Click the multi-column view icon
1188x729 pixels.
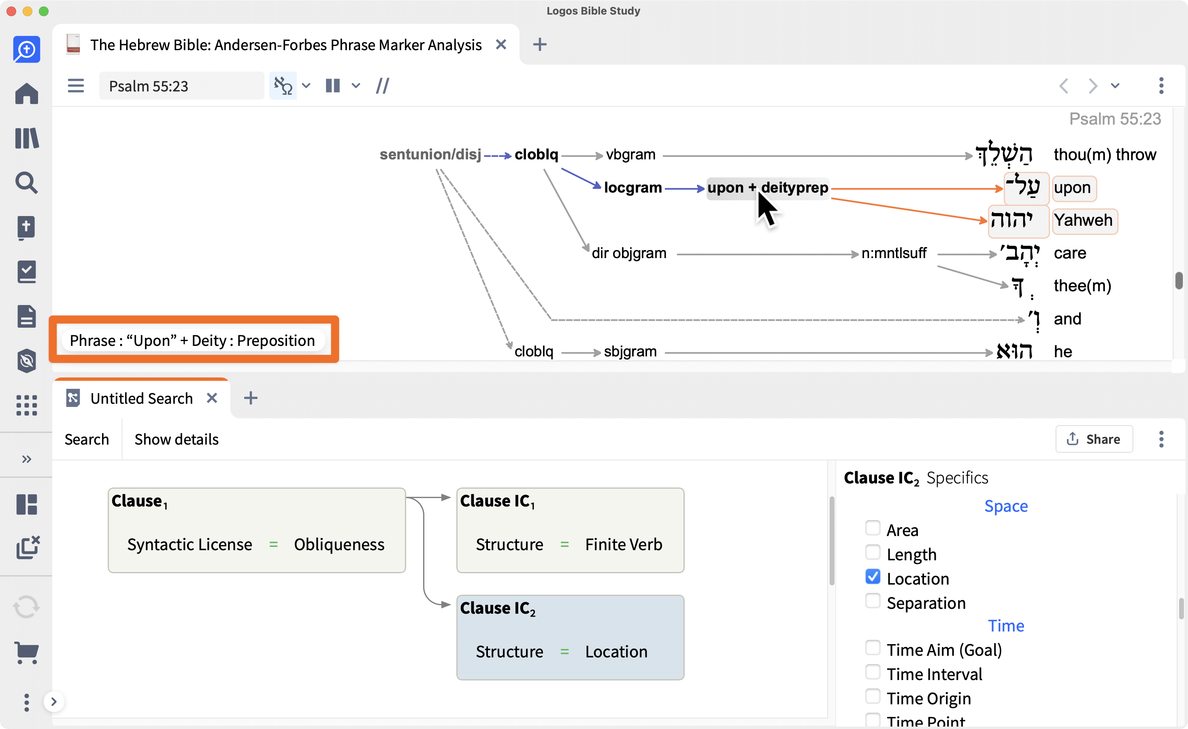[332, 86]
